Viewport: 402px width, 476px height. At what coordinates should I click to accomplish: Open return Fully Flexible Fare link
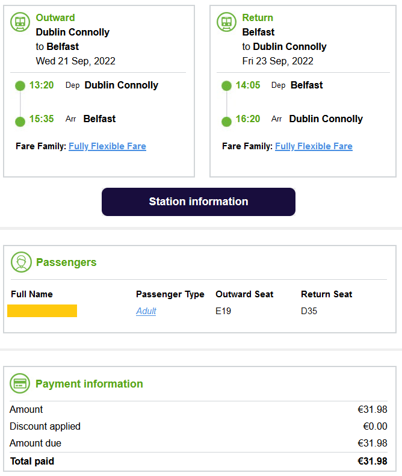pos(314,146)
